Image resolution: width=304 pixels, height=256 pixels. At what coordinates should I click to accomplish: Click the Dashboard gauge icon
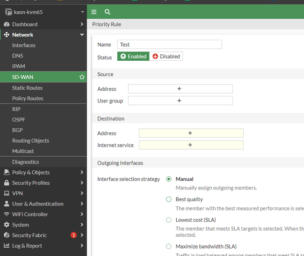coord(7,24)
